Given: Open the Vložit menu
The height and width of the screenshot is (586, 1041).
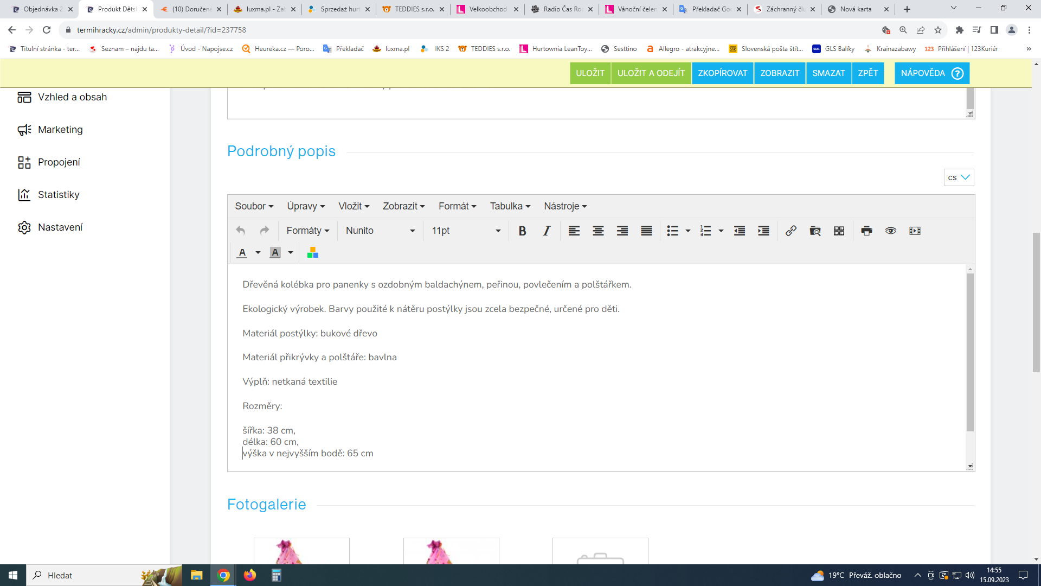Looking at the screenshot, I should pos(354,206).
